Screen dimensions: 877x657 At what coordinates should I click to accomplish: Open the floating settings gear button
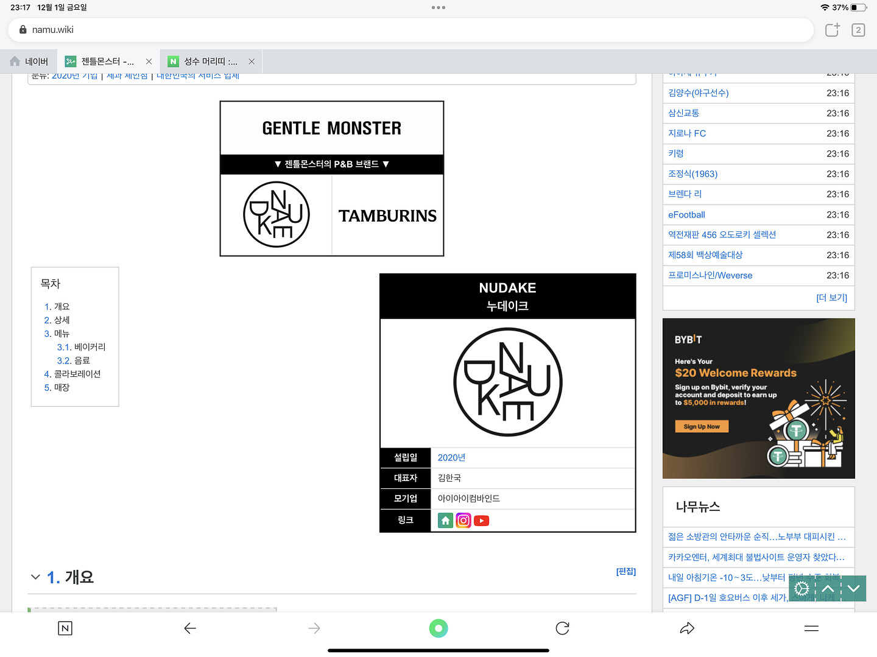(x=802, y=589)
